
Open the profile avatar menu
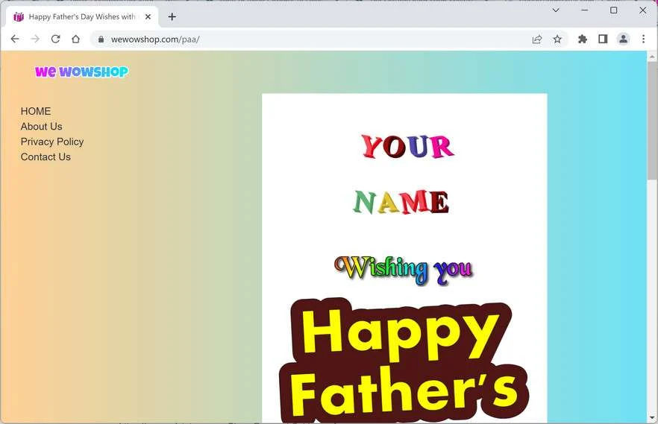623,39
